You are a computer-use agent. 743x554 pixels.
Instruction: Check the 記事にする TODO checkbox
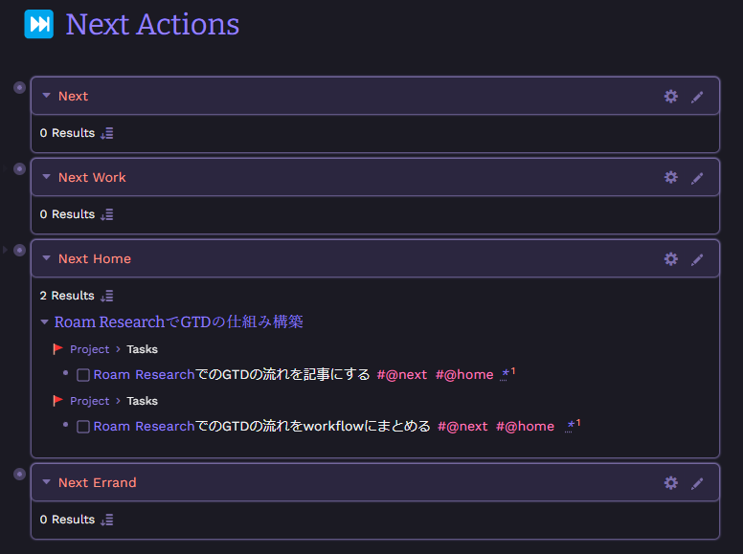point(83,375)
